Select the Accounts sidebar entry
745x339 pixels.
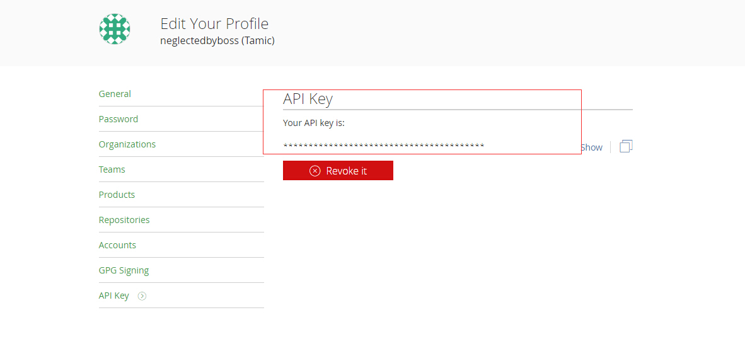coord(117,245)
